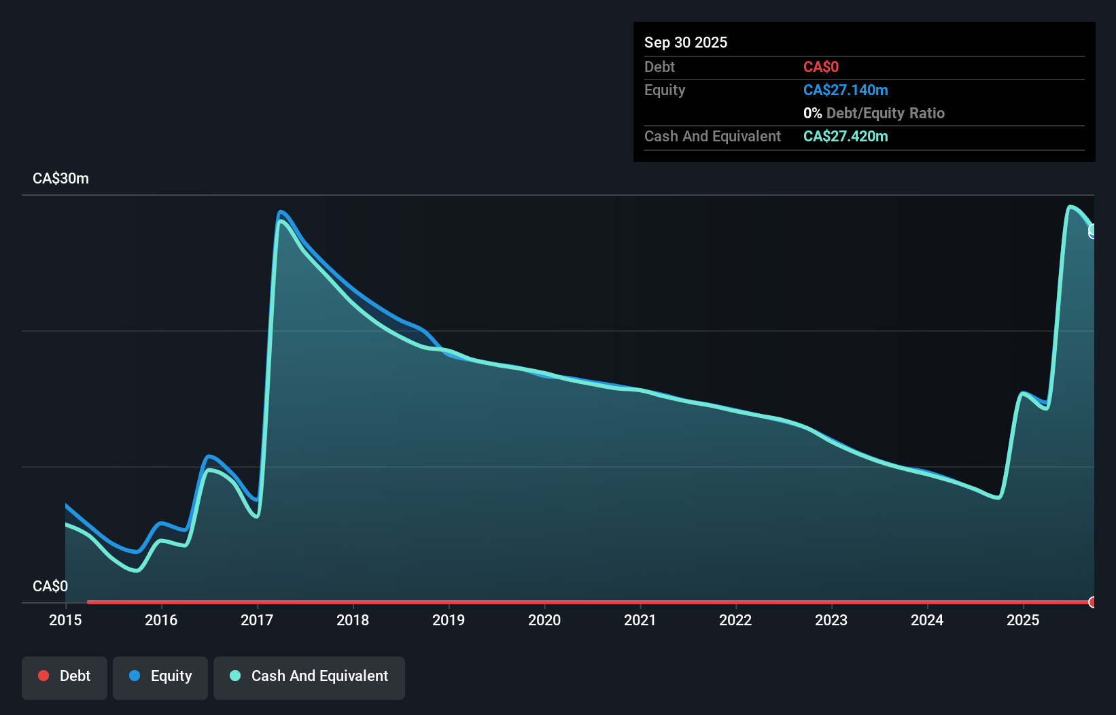This screenshot has width=1116, height=715.
Task: Click the Sep 30 2025 date heading
Action: point(686,42)
